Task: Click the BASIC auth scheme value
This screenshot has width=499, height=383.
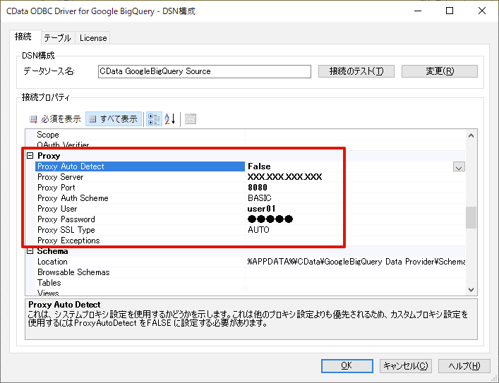Action: coord(259,198)
